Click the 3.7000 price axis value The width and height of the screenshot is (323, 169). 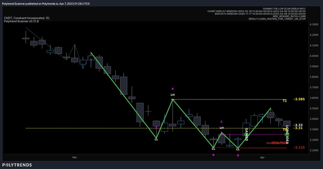click(x=315, y=87)
